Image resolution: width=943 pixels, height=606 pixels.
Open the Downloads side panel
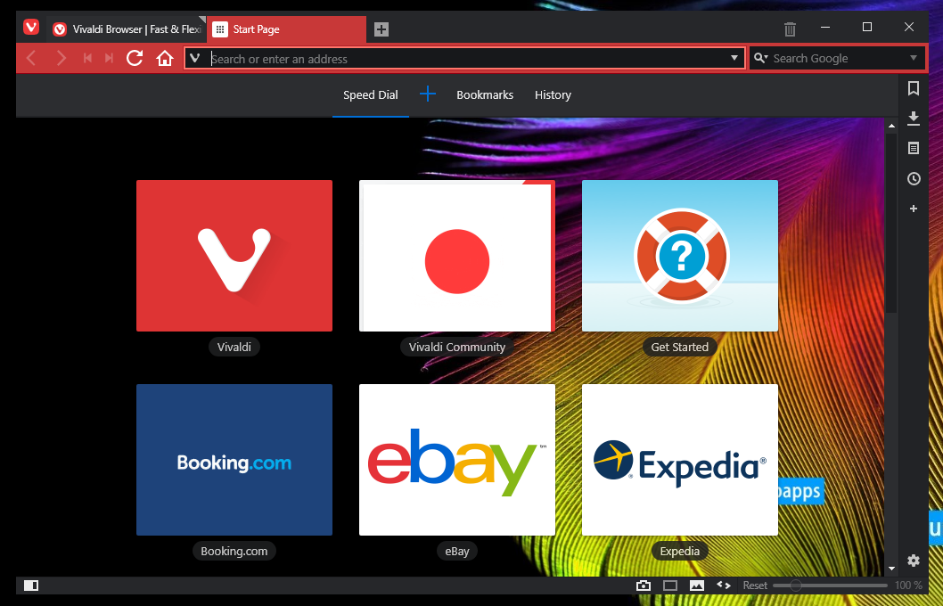(913, 118)
